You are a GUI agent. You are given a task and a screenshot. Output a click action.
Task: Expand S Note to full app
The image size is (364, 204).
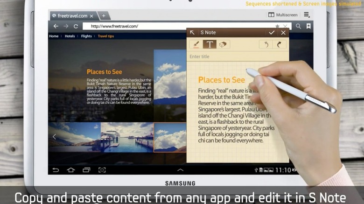tap(192, 33)
